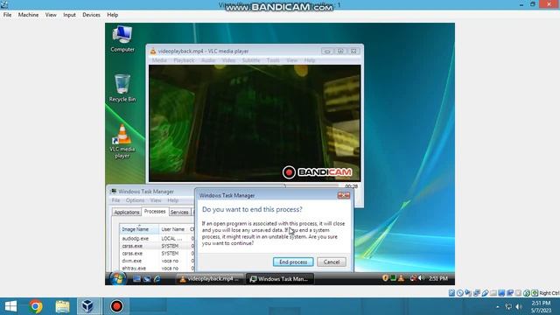Select Bandicam recorder on host taskbar
The width and height of the screenshot is (560, 315).
pos(116,306)
